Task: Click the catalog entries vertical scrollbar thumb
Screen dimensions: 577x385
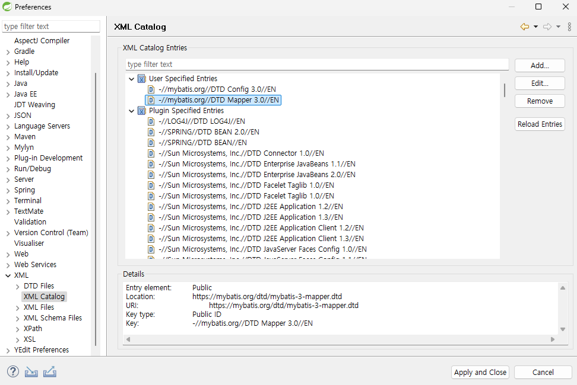Action: coord(504,90)
